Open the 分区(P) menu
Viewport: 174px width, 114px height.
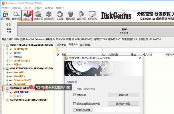coord(27,8)
